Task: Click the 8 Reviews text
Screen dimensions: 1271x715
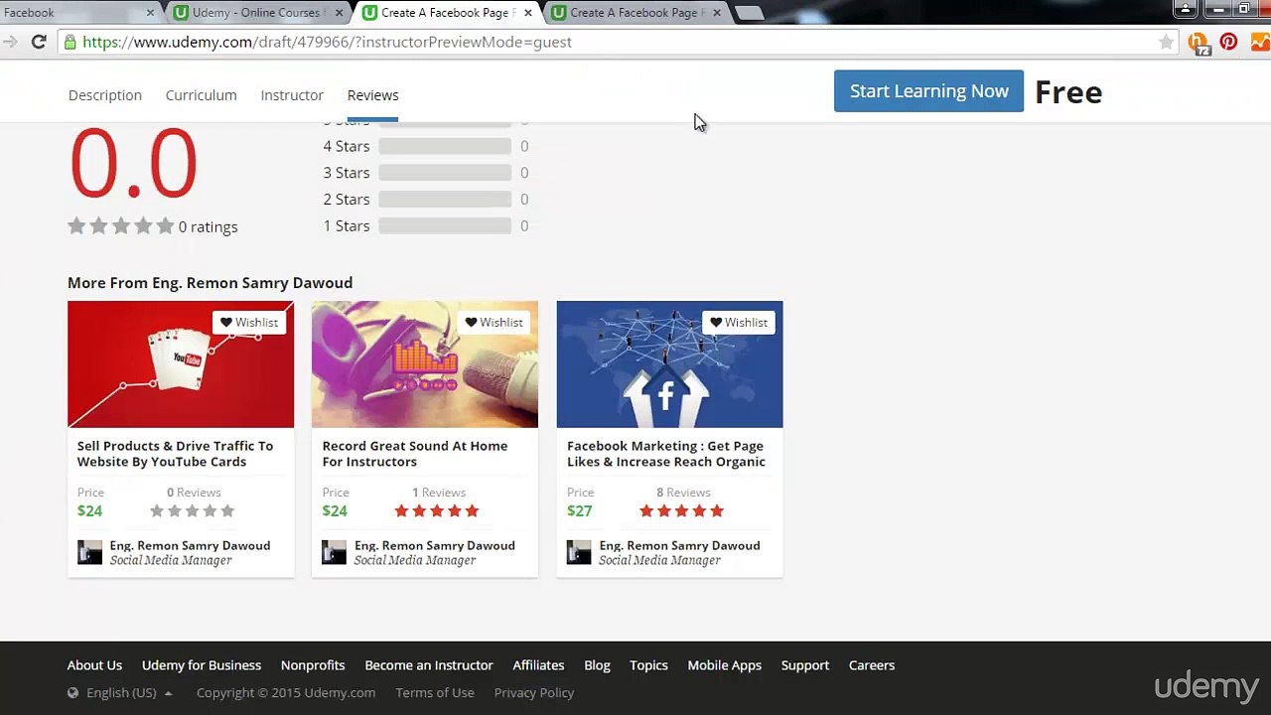Action: pyautogui.click(x=683, y=493)
